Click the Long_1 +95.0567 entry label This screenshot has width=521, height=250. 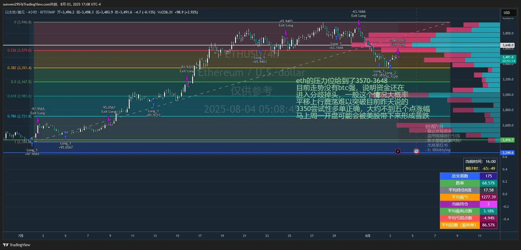[x=66, y=145]
